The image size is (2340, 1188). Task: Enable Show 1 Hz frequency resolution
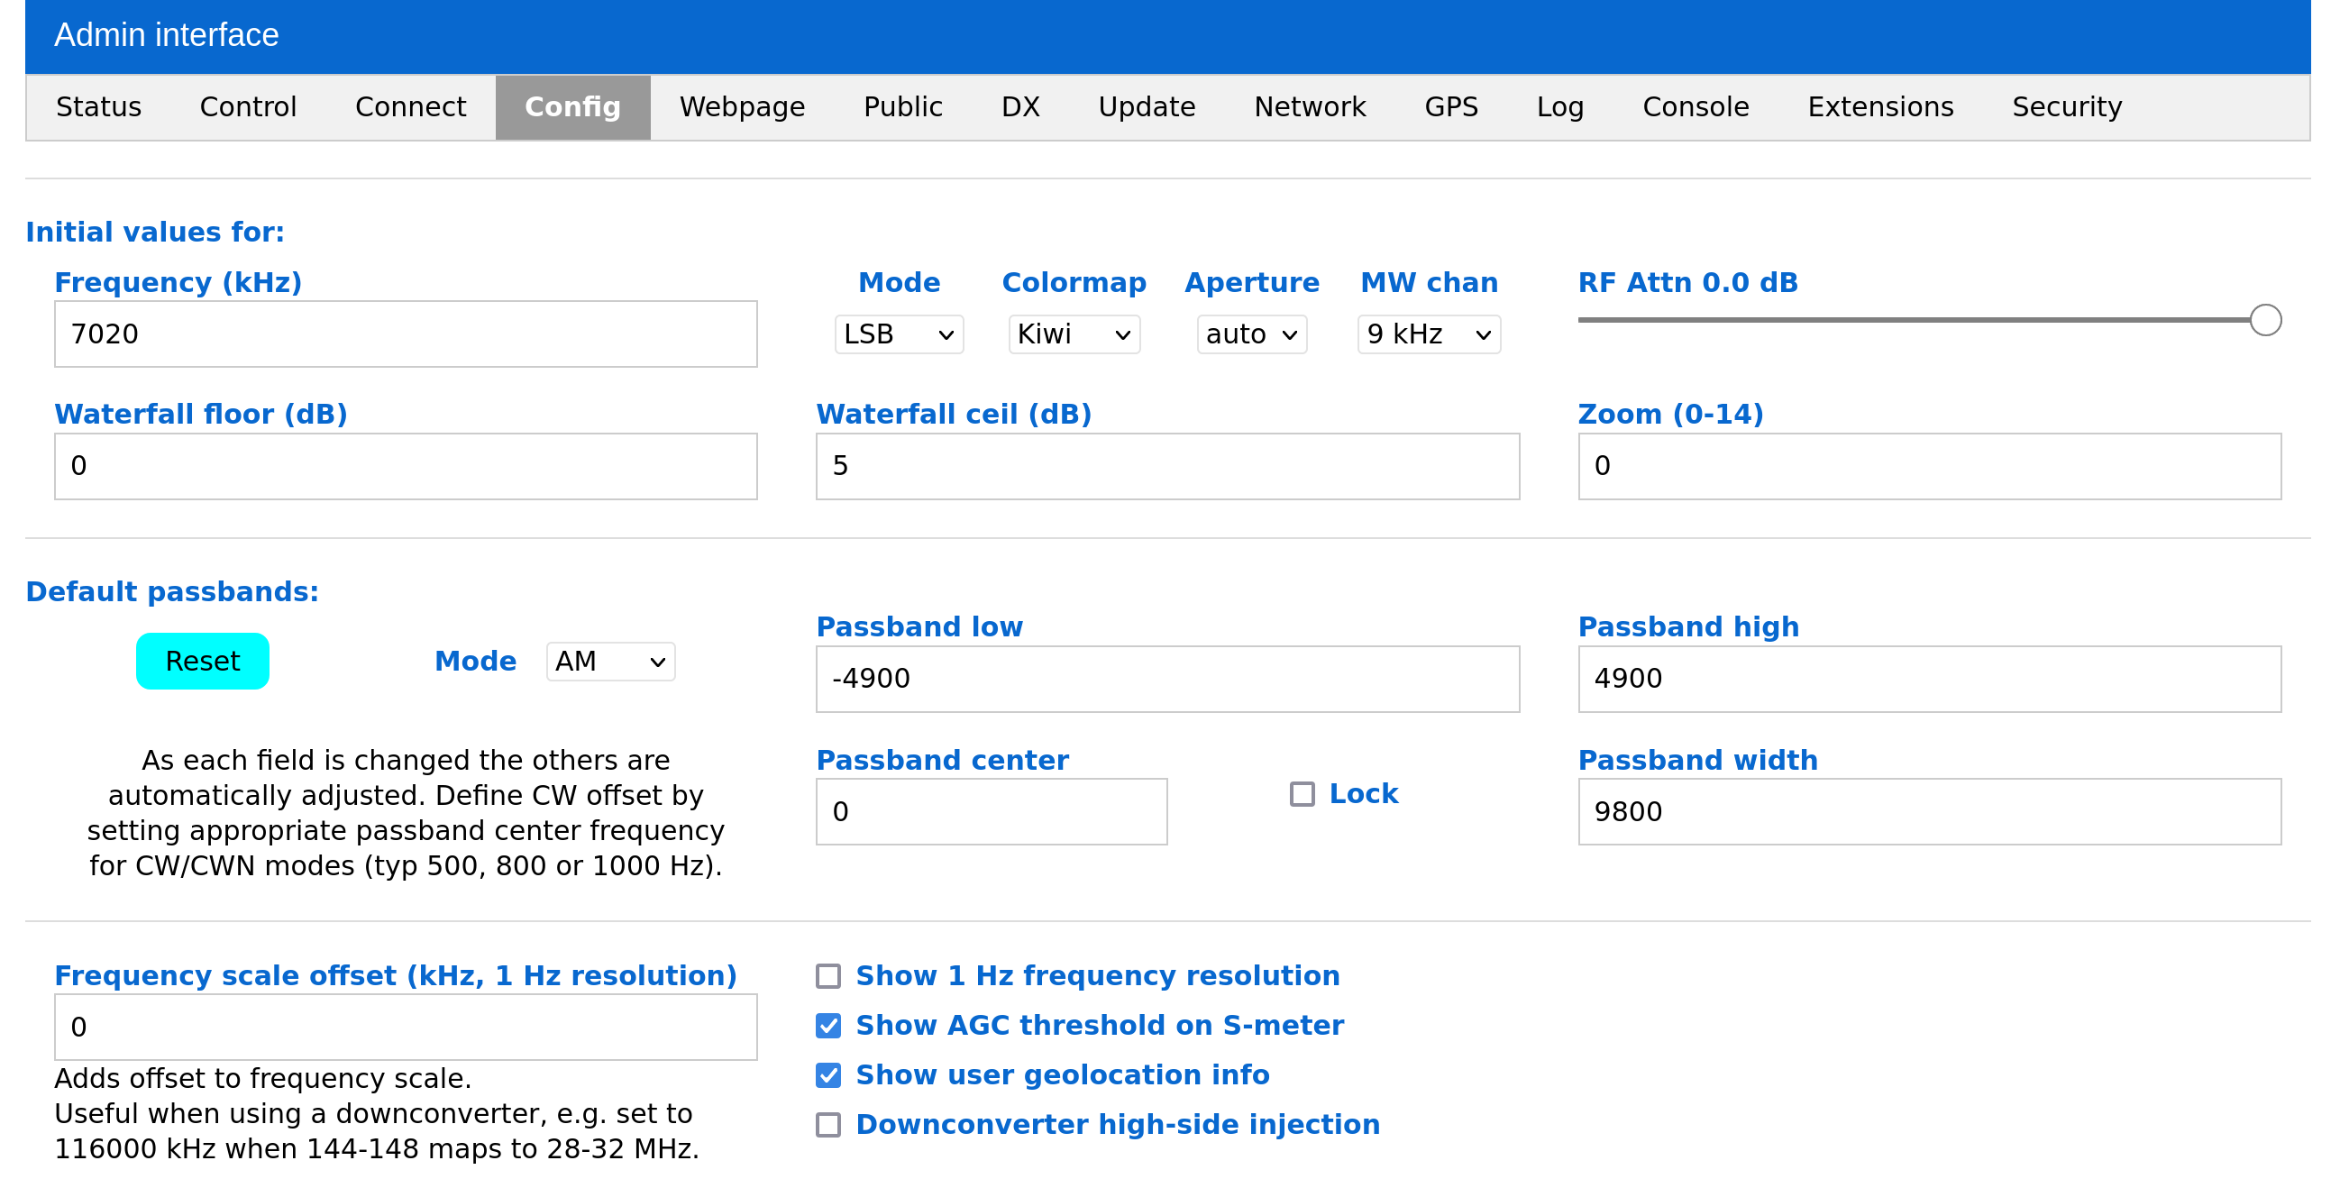coord(827,975)
